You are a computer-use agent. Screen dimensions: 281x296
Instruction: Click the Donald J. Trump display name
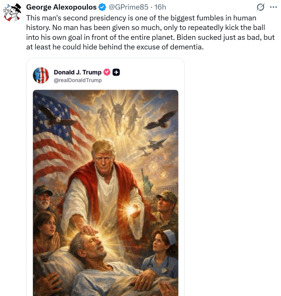point(78,72)
